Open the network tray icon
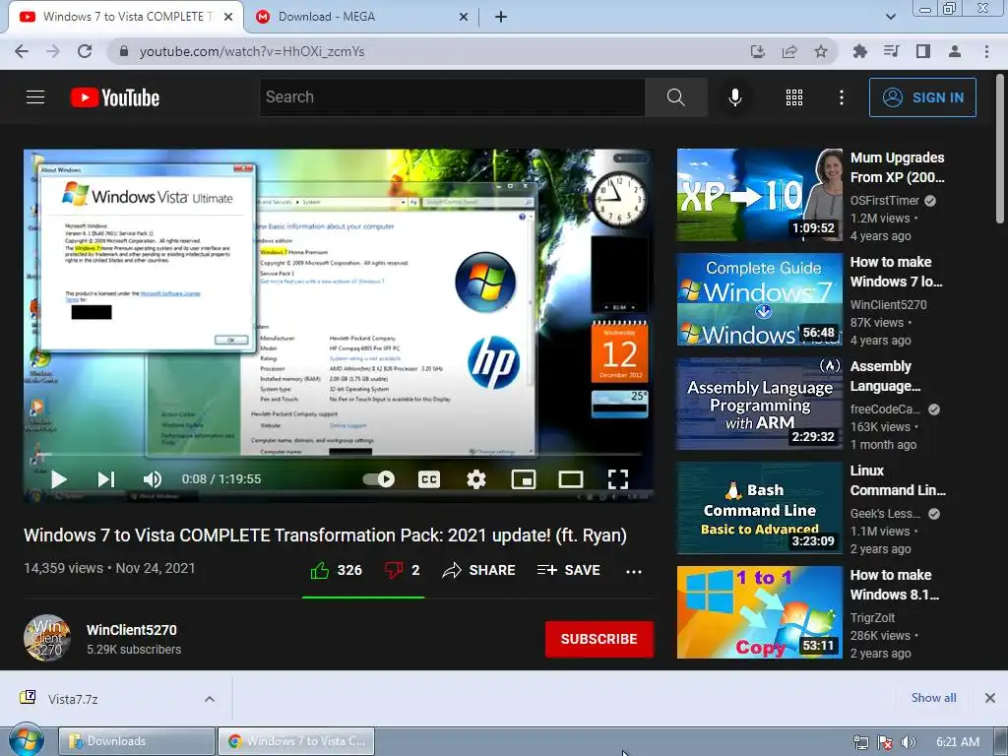 tap(860, 742)
